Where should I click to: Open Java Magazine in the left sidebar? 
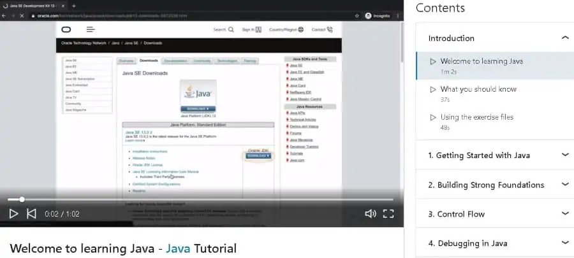(x=76, y=110)
